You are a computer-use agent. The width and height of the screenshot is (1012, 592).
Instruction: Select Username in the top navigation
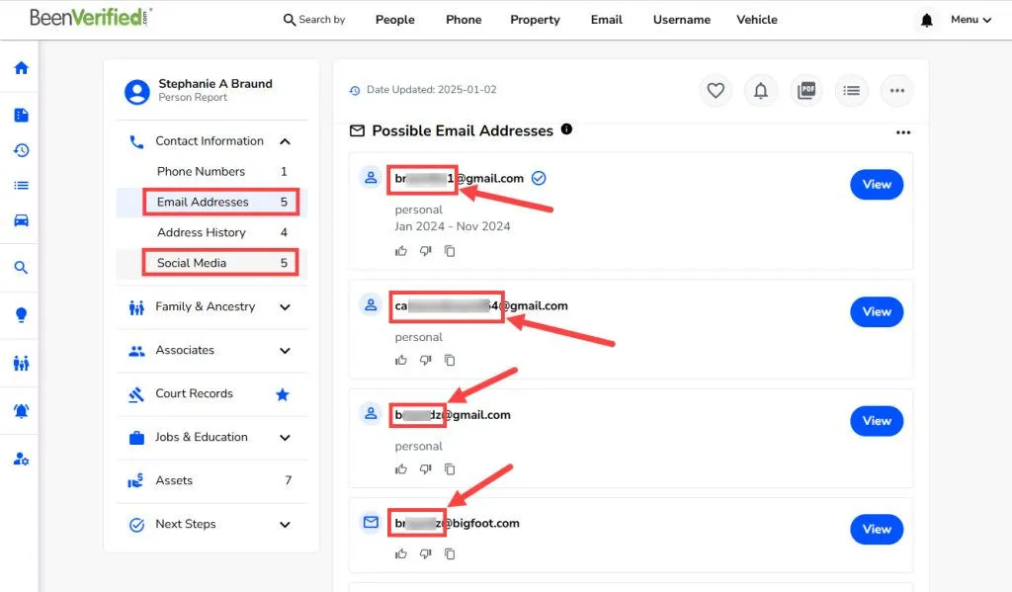(x=681, y=19)
